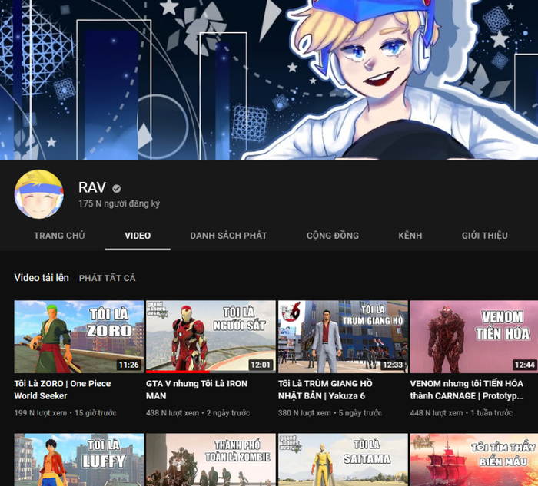Screen dimensions: 538x486
Task: Open the TRÙM GIANG HỒ Yakuza thumbnail
Action: [343, 336]
